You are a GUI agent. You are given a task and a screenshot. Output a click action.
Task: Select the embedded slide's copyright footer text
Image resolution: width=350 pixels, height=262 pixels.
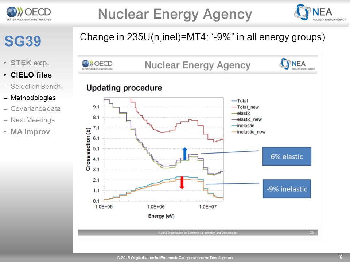pyautogui.click(x=198, y=233)
